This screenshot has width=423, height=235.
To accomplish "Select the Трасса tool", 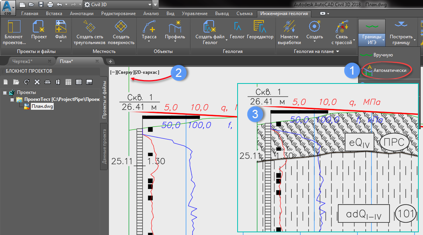I will point(149,32).
